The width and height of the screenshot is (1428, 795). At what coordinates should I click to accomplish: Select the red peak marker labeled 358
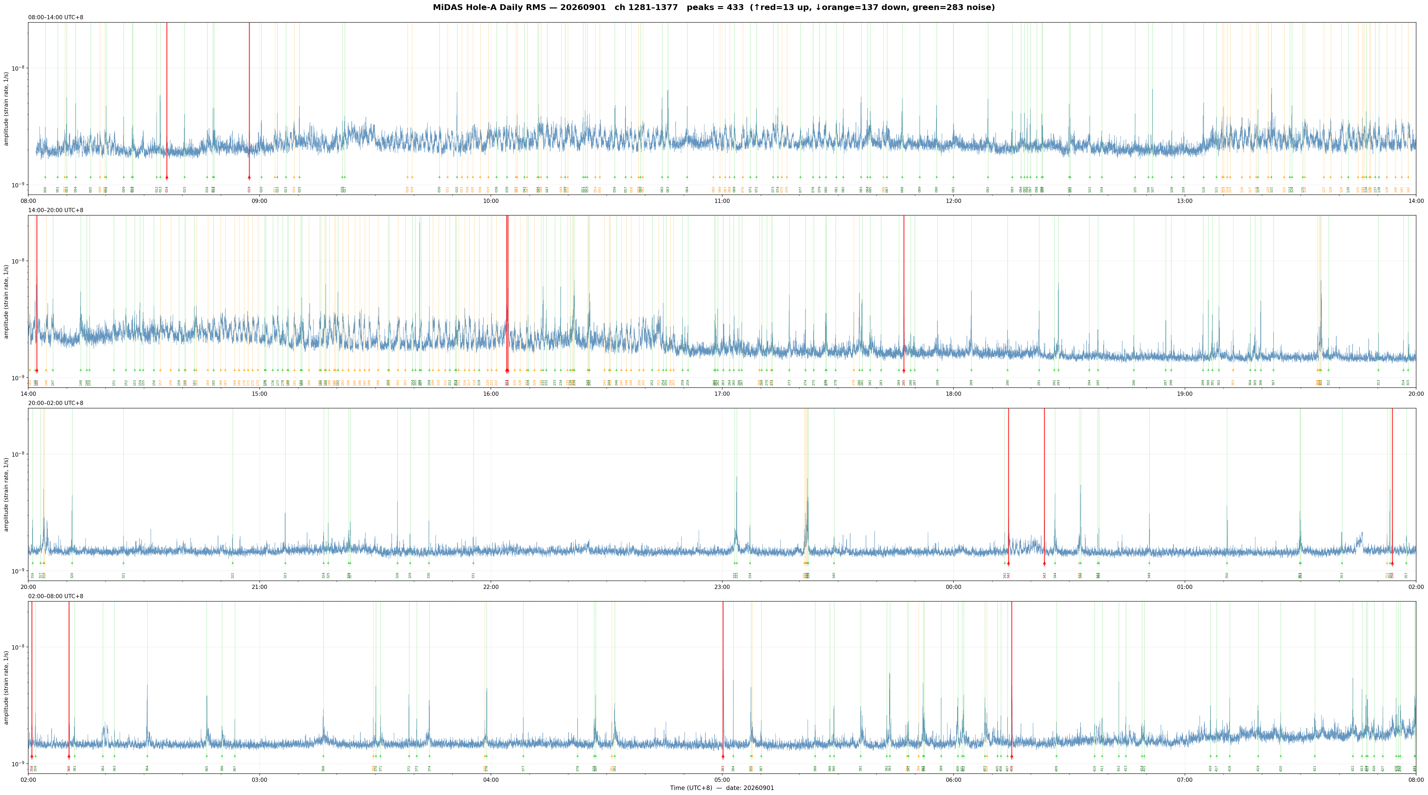tap(32, 756)
